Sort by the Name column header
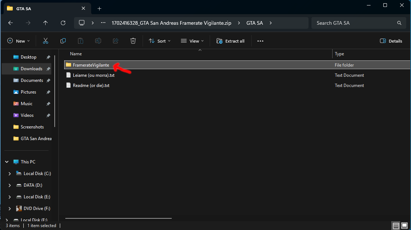This screenshot has width=411, height=230. click(76, 54)
